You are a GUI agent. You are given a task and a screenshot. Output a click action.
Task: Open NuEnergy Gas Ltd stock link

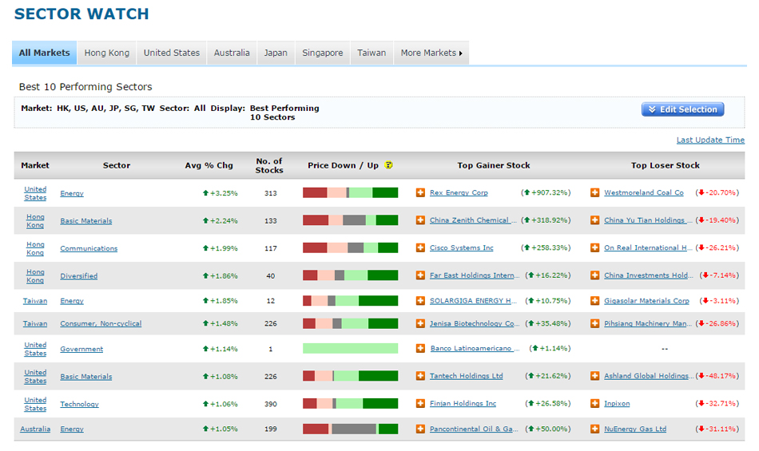coord(635,429)
